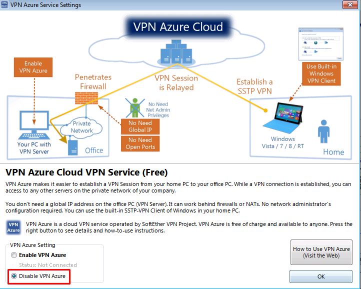The width and height of the screenshot is (361, 289).
Task: Click the Home label in diagram
Action: [x=333, y=152]
